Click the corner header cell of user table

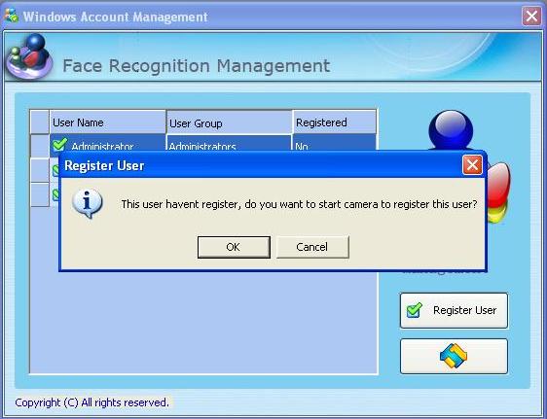click(x=40, y=122)
